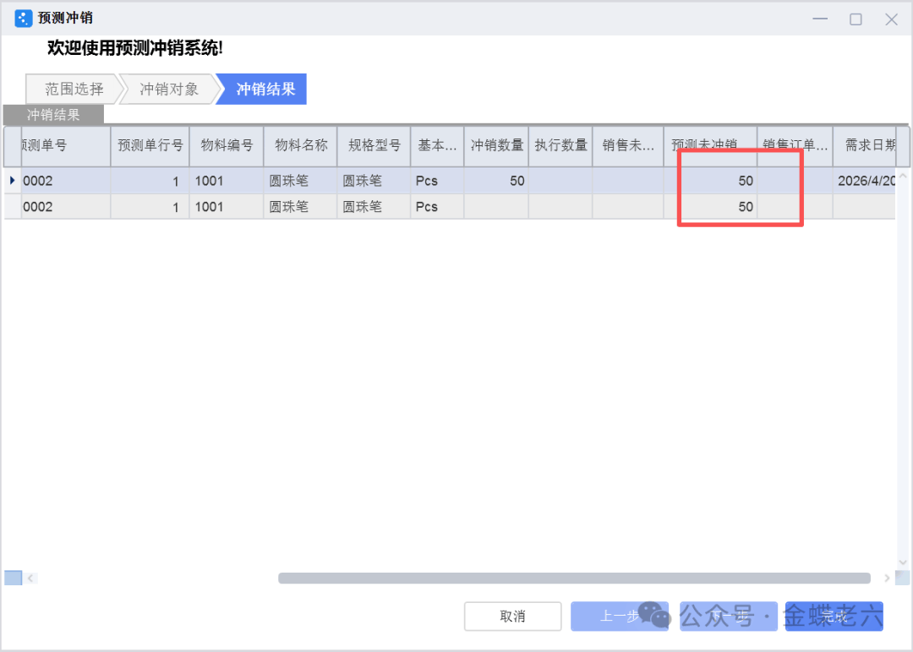Click the 预测冲销 app icon in title bar
This screenshot has height=652, width=913.
[x=24, y=19]
